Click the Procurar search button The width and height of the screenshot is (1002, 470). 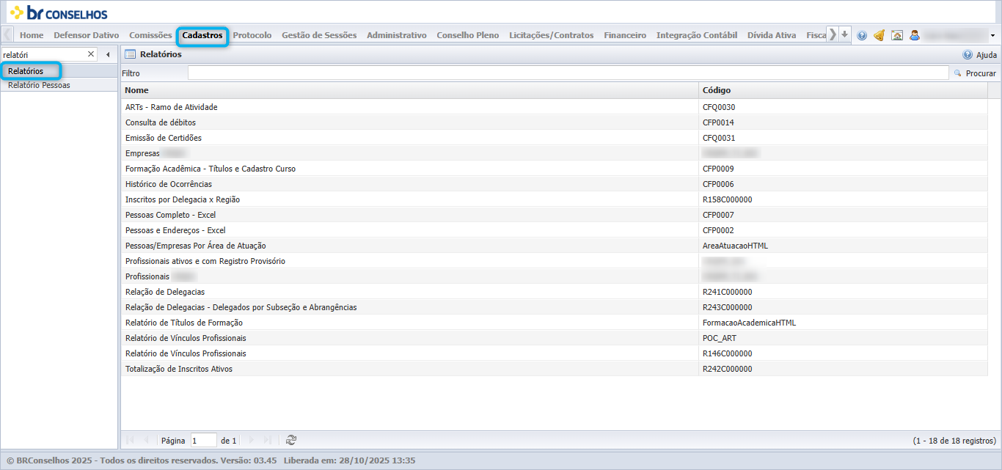click(975, 73)
